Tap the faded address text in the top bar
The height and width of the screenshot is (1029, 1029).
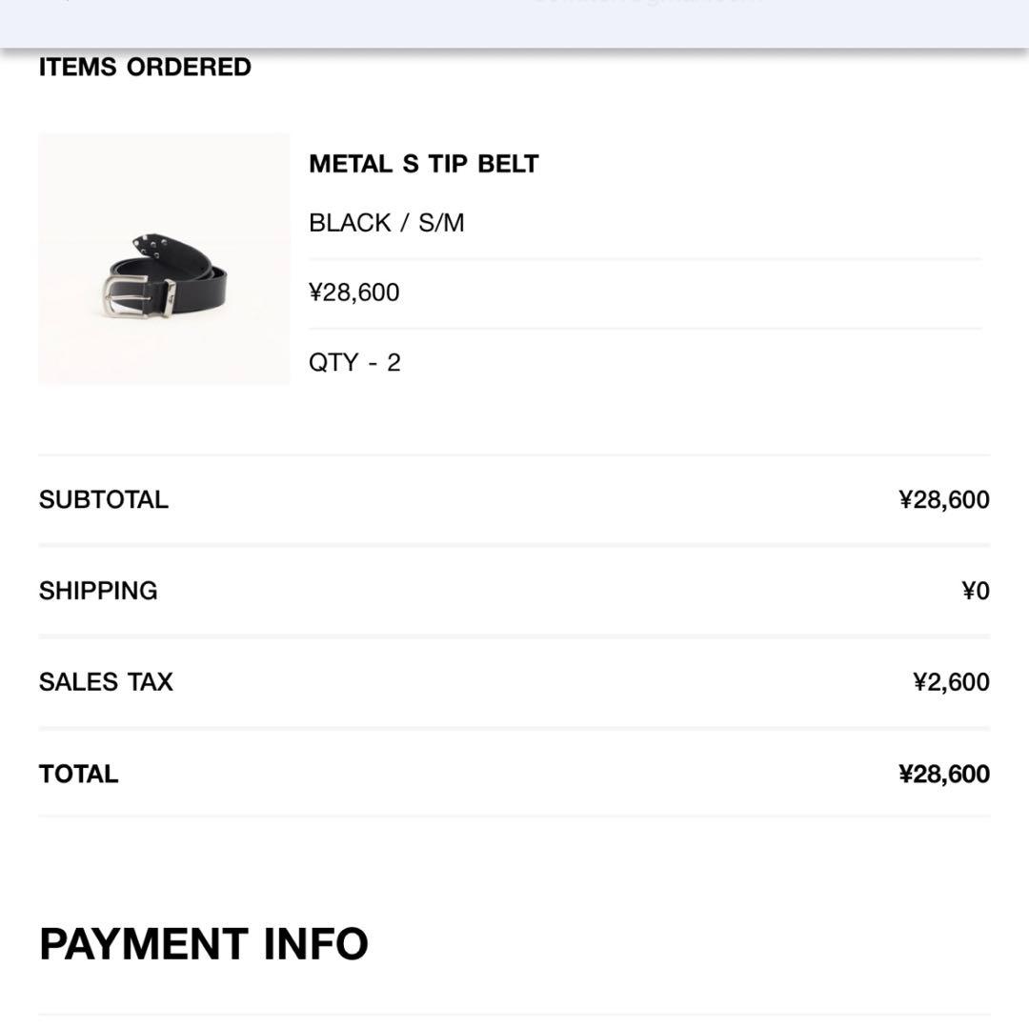pos(648,3)
